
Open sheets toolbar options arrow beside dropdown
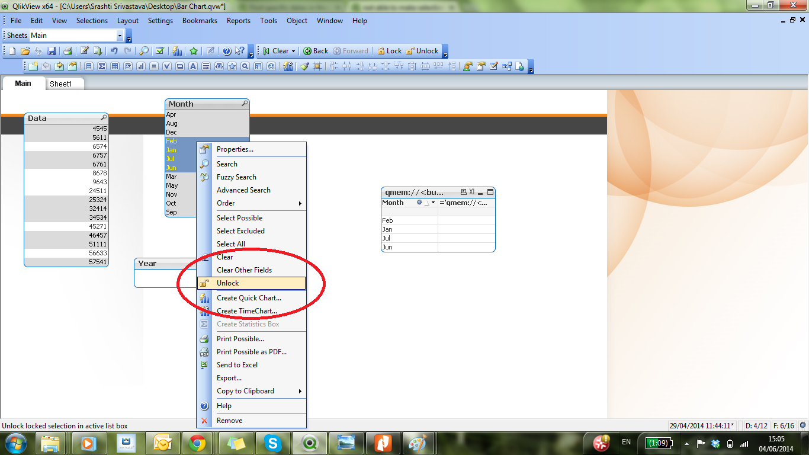(129, 37)
